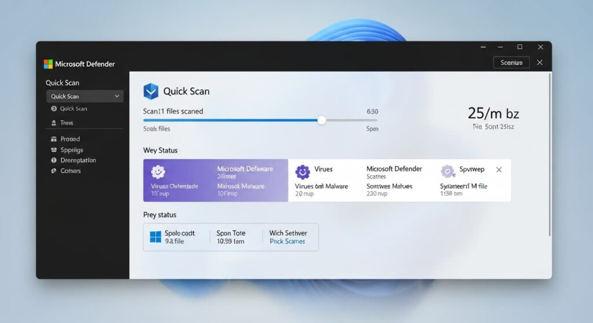Click the blue shield Quick Scan icon
The height and width of the screenshot is (323, 593).
151,91
